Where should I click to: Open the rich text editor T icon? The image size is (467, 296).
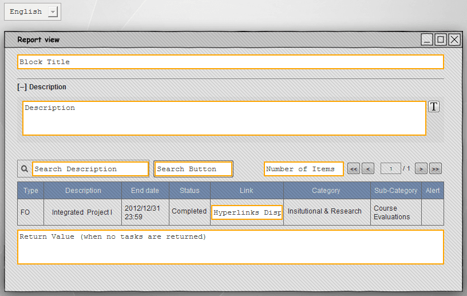click(x=434, y=106)
